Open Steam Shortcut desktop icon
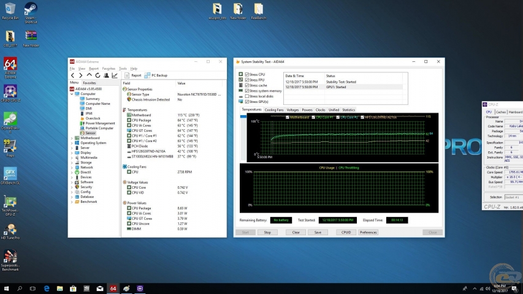 pyautogui.click(x=31, y=13)
